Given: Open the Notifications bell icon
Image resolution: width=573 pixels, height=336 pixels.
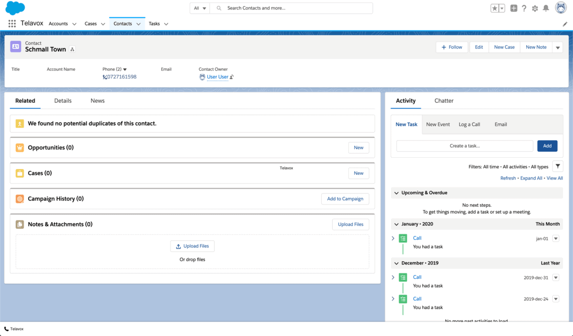Looking at the screenshot, I should [546, 8].
